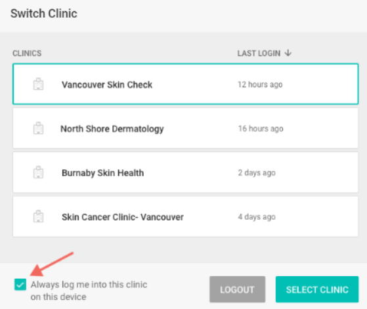367x309 pixels.
Task: Toggle the Last Login sort arrow
Action: [288, 53]
